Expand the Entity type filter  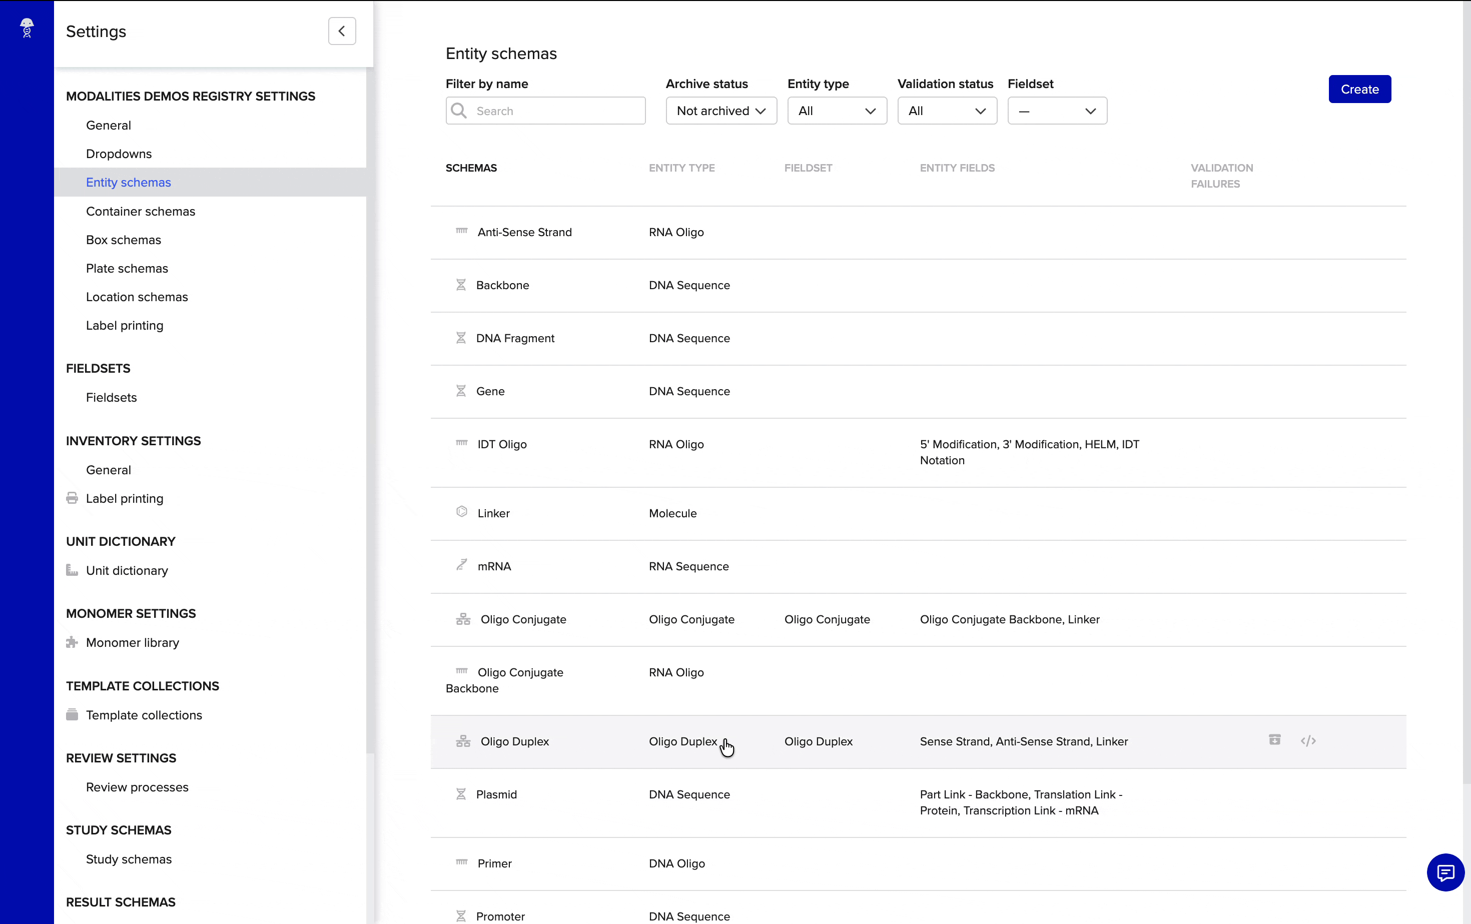[x=836, y=111]
